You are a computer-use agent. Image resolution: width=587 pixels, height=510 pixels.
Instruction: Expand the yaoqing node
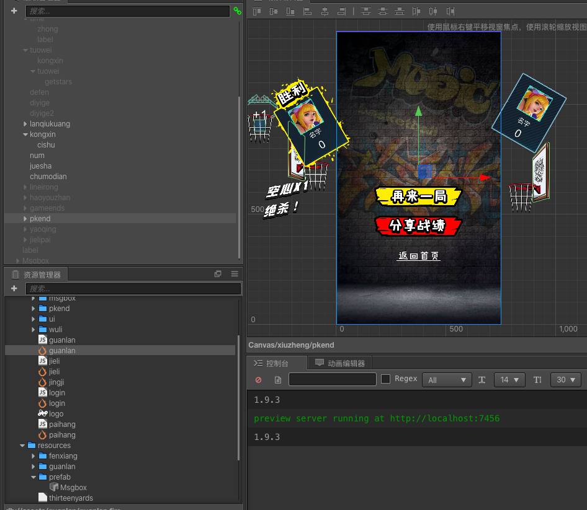click(25, 229)
